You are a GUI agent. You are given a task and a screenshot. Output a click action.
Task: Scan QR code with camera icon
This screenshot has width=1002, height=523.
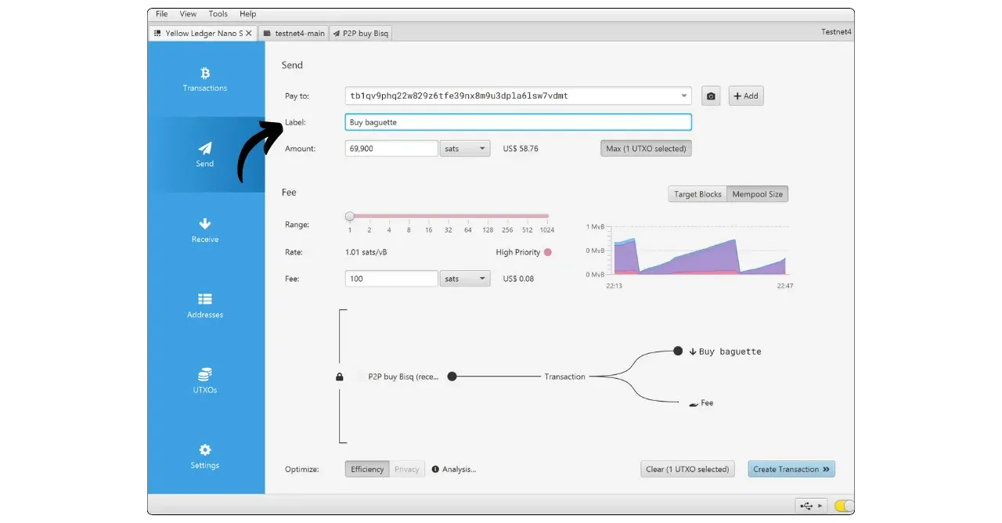click(x=711, y=96)
